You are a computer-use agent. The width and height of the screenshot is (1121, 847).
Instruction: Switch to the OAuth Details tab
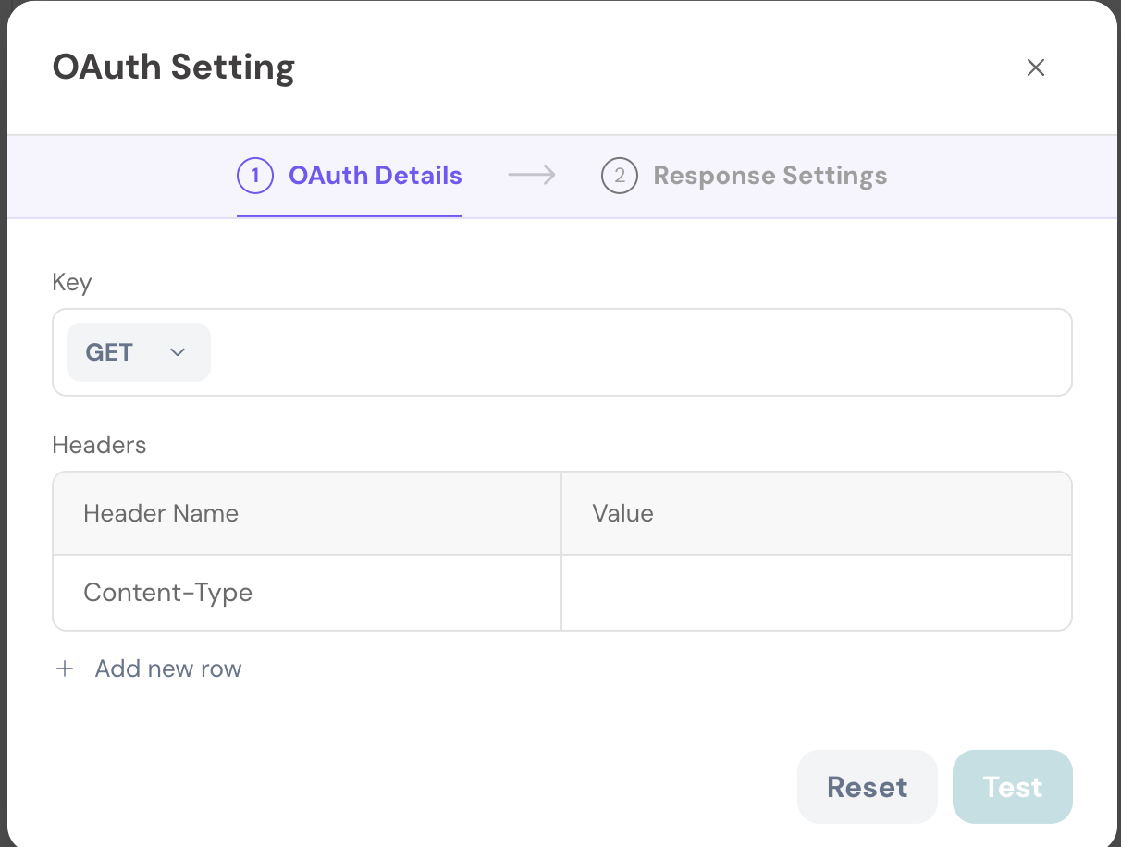tap(375, 176)
